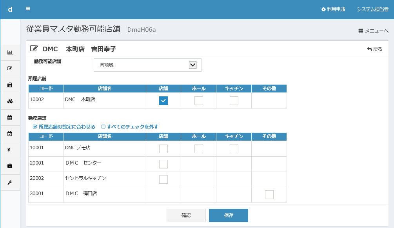394x228 pixels.
Task: Click the 確認 button
Action: click(186, 215)
